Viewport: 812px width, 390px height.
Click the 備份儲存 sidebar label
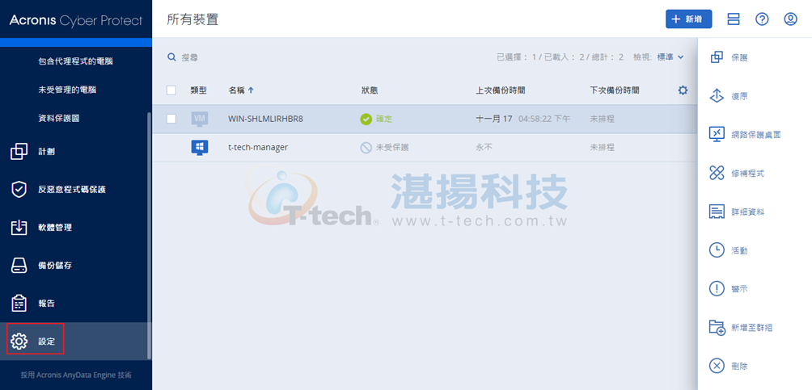(x=55, y=266)
